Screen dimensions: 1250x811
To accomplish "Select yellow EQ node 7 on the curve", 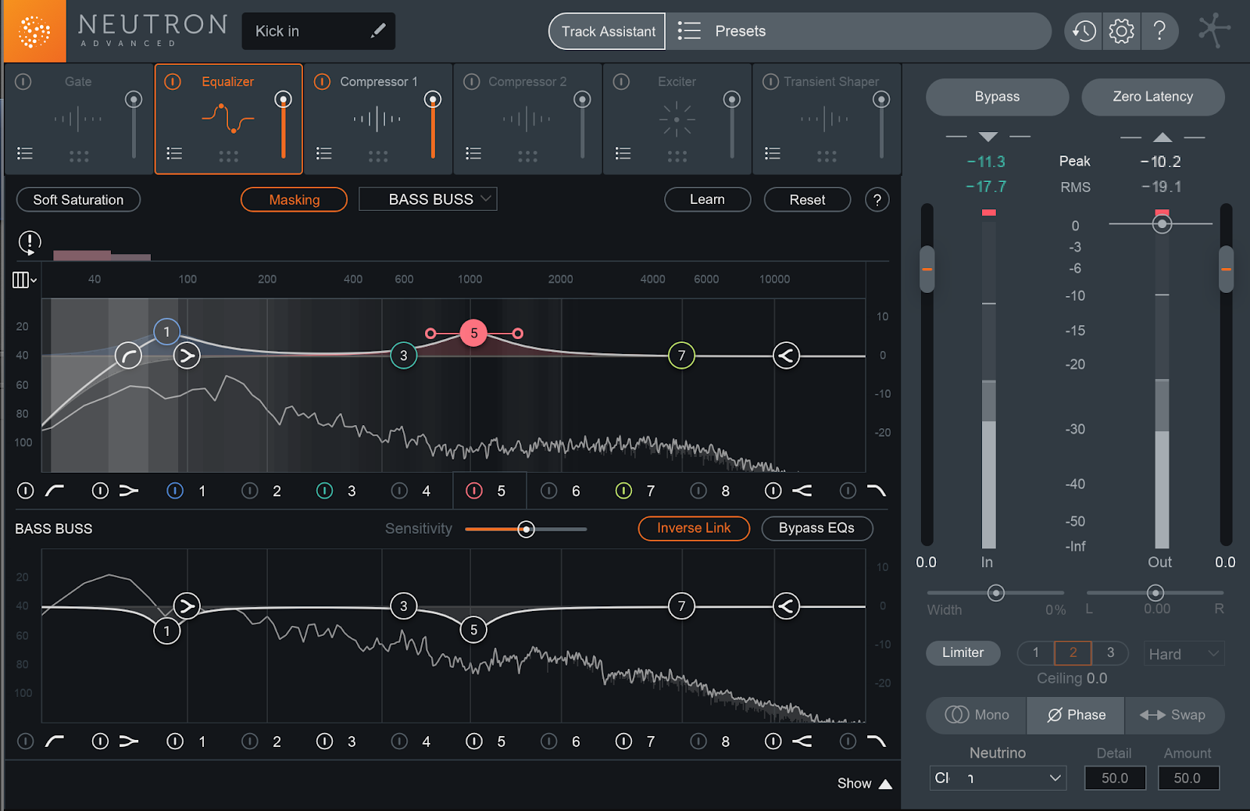I will pyautogui.click(x=681, y=355).
